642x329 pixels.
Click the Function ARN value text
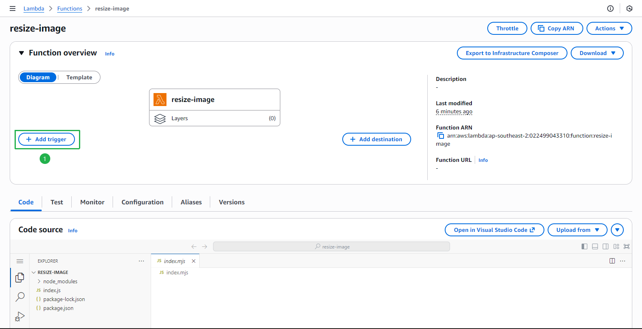tap(524, 140)
